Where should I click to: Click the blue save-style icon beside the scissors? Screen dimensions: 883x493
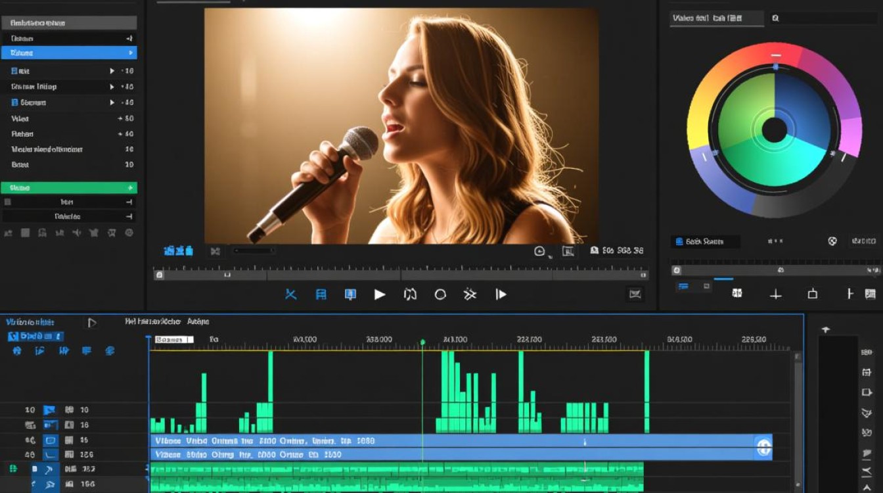[321, 294]
